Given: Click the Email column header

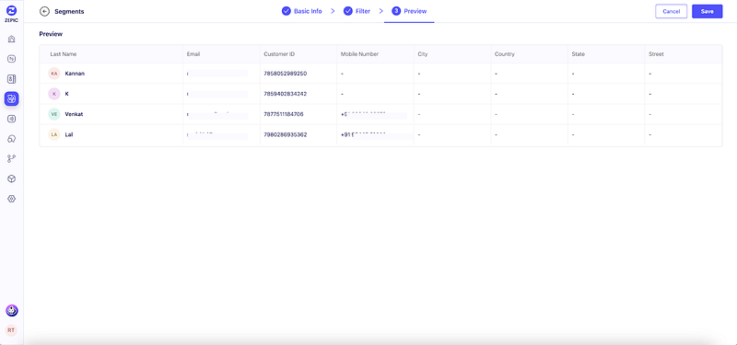Looking at the screenshot, I should (193, 54).
